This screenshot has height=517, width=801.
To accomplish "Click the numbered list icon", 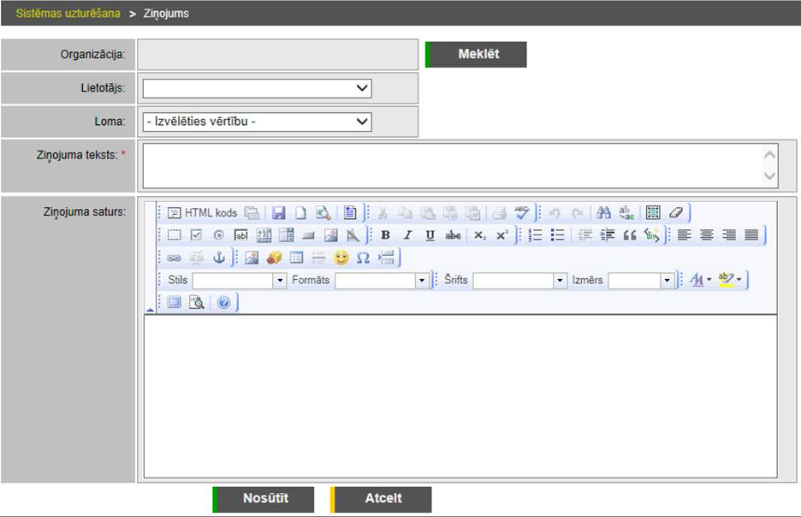I will [536, 235].
